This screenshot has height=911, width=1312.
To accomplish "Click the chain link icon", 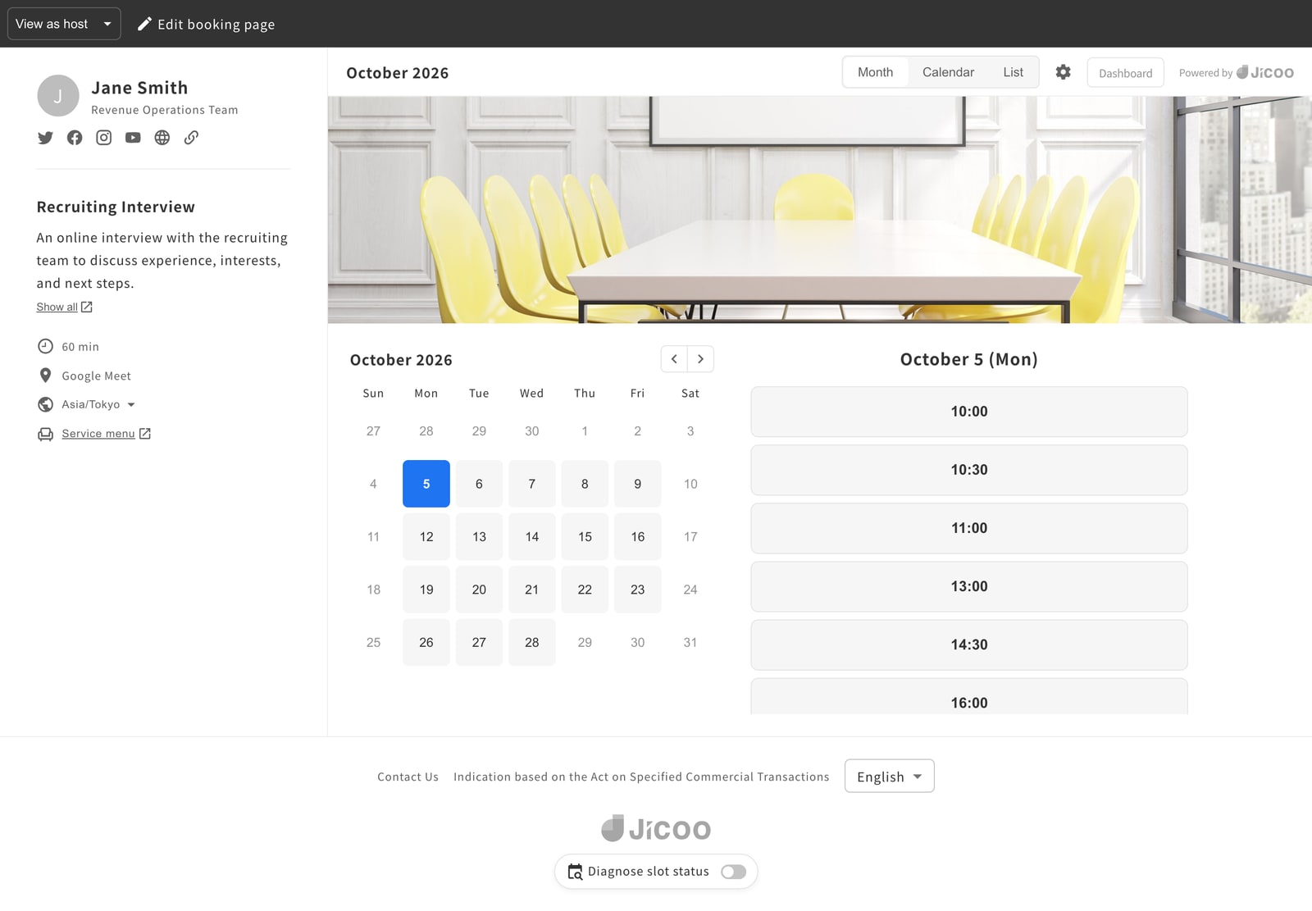I will [x=191, y=138].
